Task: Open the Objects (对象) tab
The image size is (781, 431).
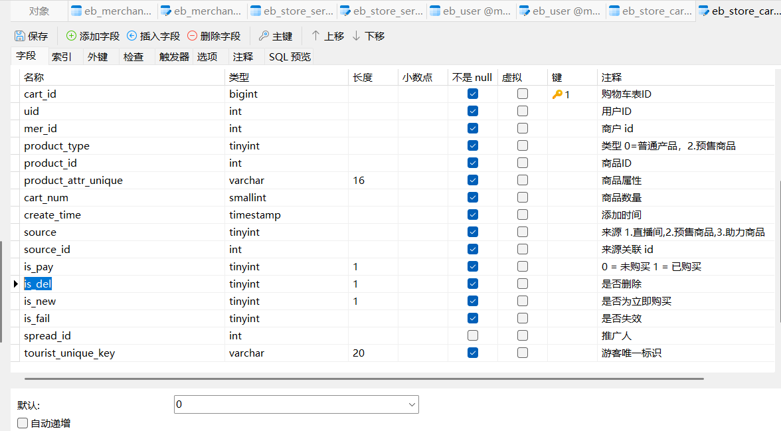Action: 39,11
